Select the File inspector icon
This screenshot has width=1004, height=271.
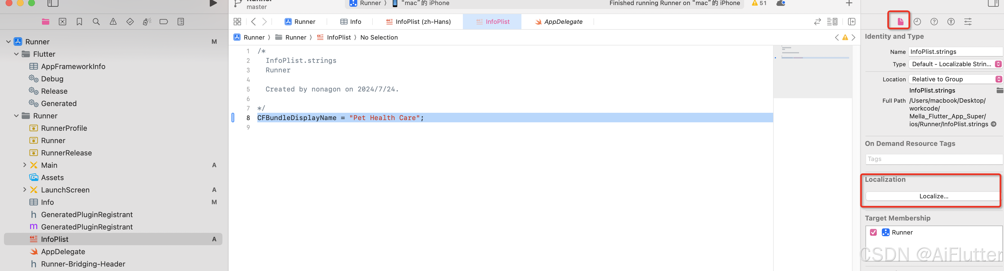point(900,22)
